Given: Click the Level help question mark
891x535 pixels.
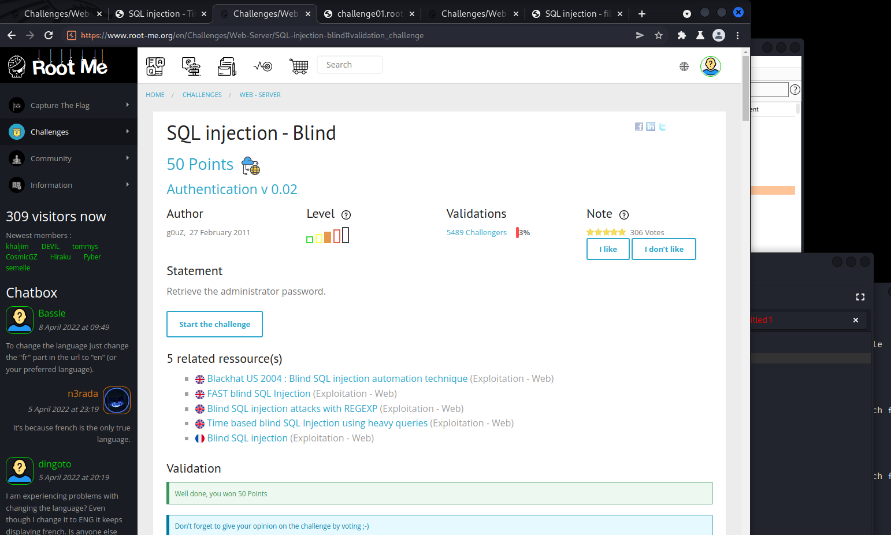Looking at the screenshot, I should (x=346, y=215).
